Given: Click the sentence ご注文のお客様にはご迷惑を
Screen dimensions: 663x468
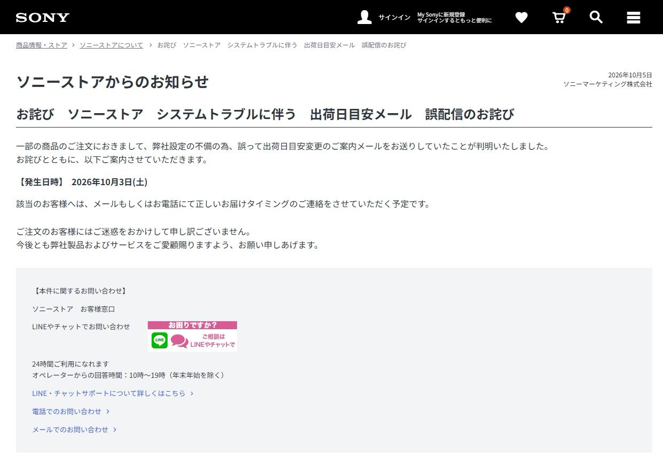Looking at the screenshot, I should pyautogui.click(x=133, y=232).
